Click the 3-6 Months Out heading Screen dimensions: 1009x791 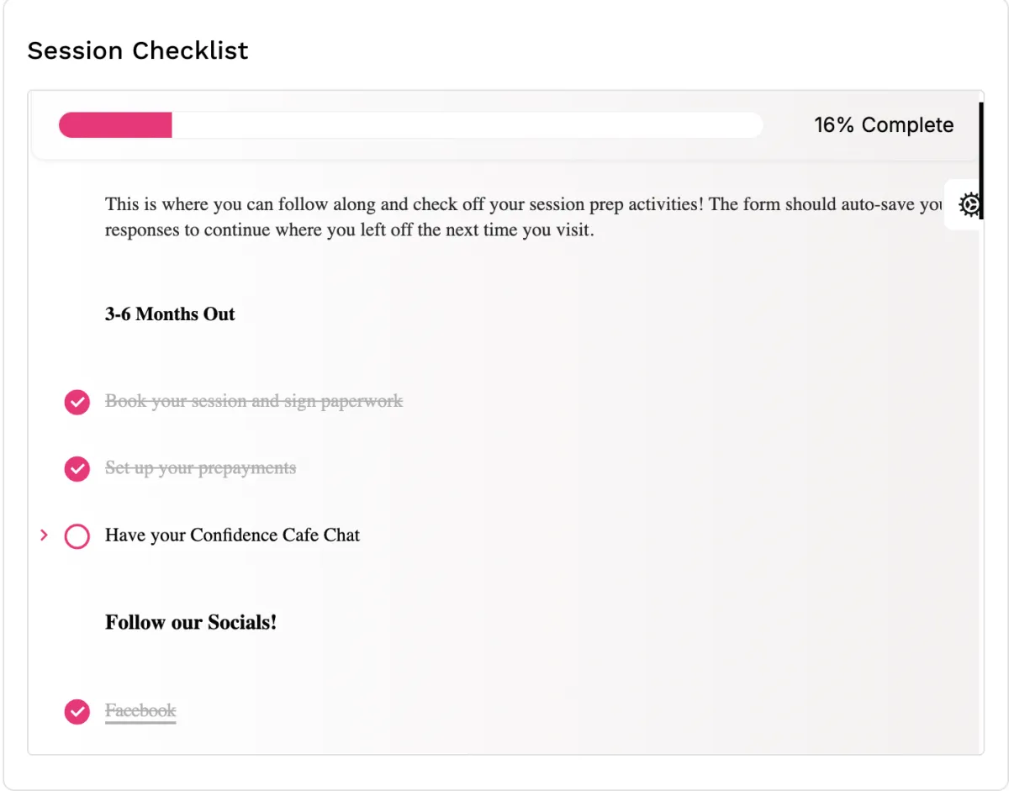pyautogui.click(x=170, y=314)
